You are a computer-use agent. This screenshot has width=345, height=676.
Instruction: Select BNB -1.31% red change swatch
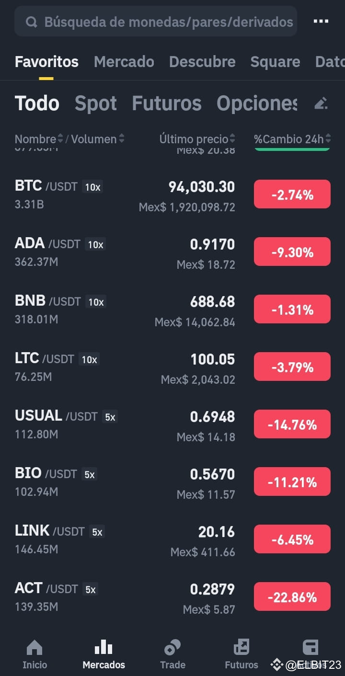pos(292,309)
